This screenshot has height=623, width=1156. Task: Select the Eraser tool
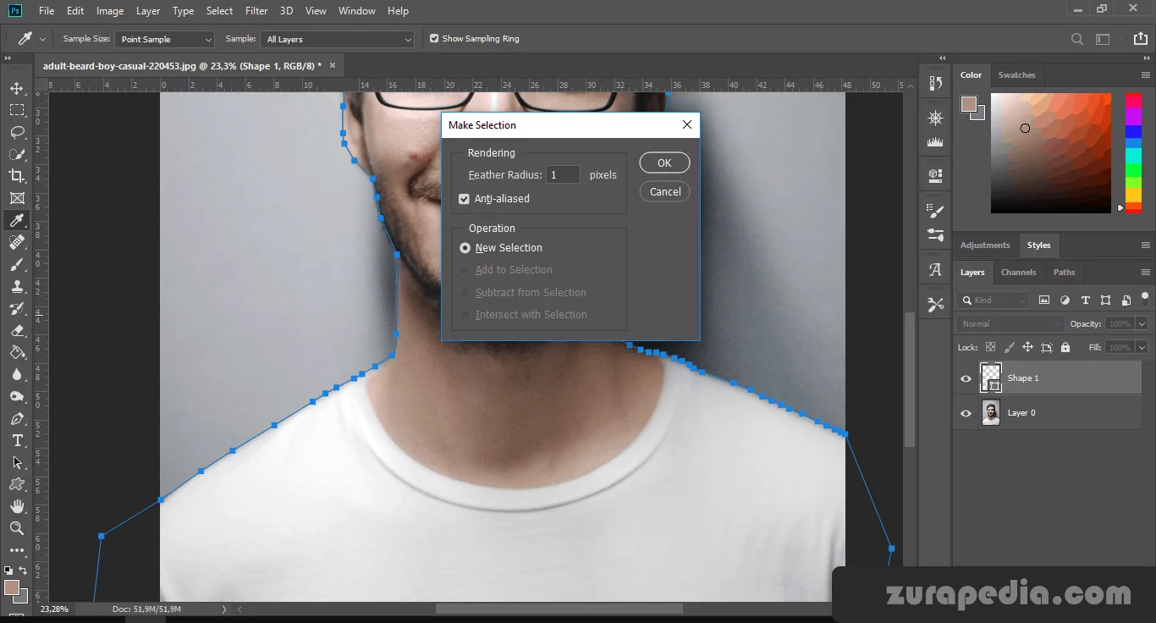(x=17, y=331)
